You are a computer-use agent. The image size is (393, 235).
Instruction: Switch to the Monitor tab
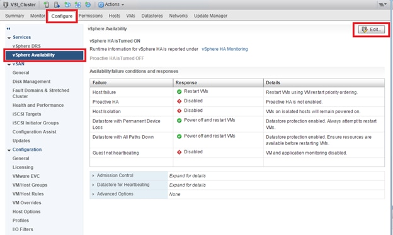[x=38, y=16]
